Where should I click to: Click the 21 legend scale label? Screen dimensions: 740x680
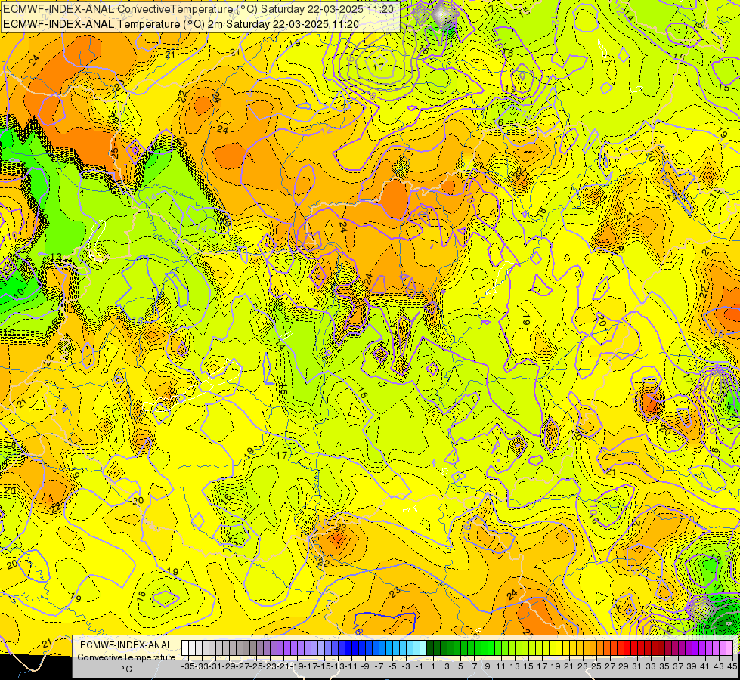coord(569,666)
